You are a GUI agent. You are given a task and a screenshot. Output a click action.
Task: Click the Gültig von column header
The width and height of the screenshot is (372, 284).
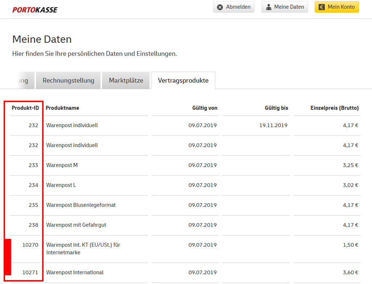coord(205,108)
